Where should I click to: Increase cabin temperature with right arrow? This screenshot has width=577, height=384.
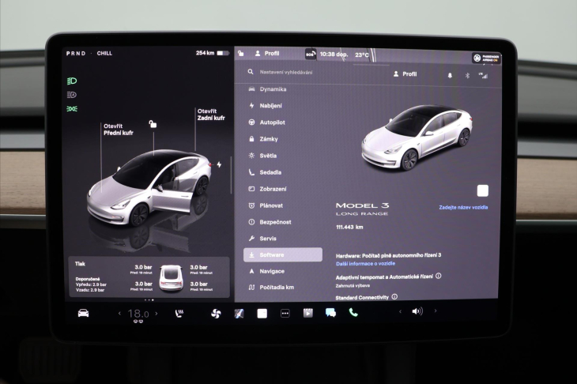(157, 314)
